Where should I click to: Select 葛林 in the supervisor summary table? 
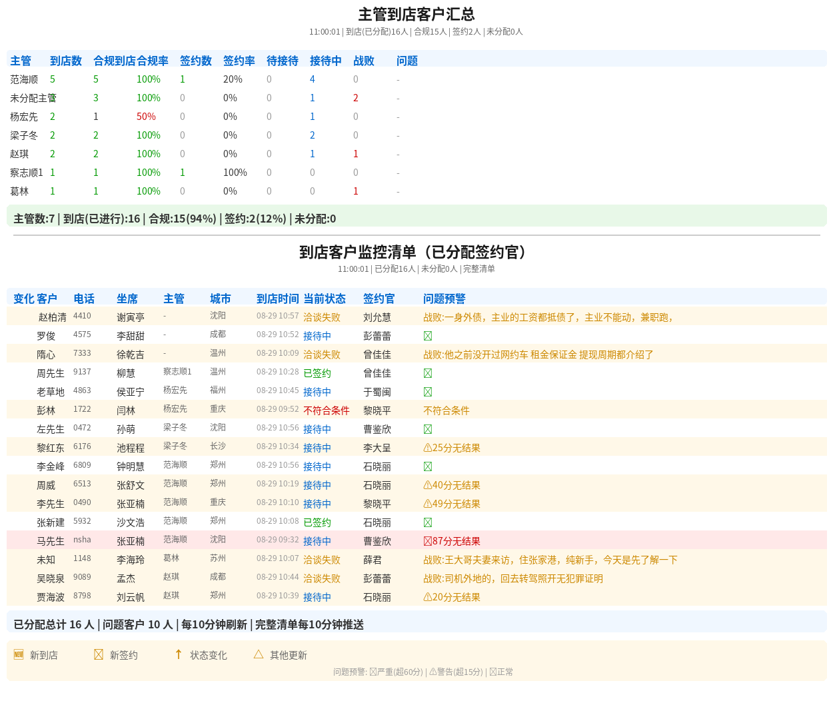click(19, 191)
